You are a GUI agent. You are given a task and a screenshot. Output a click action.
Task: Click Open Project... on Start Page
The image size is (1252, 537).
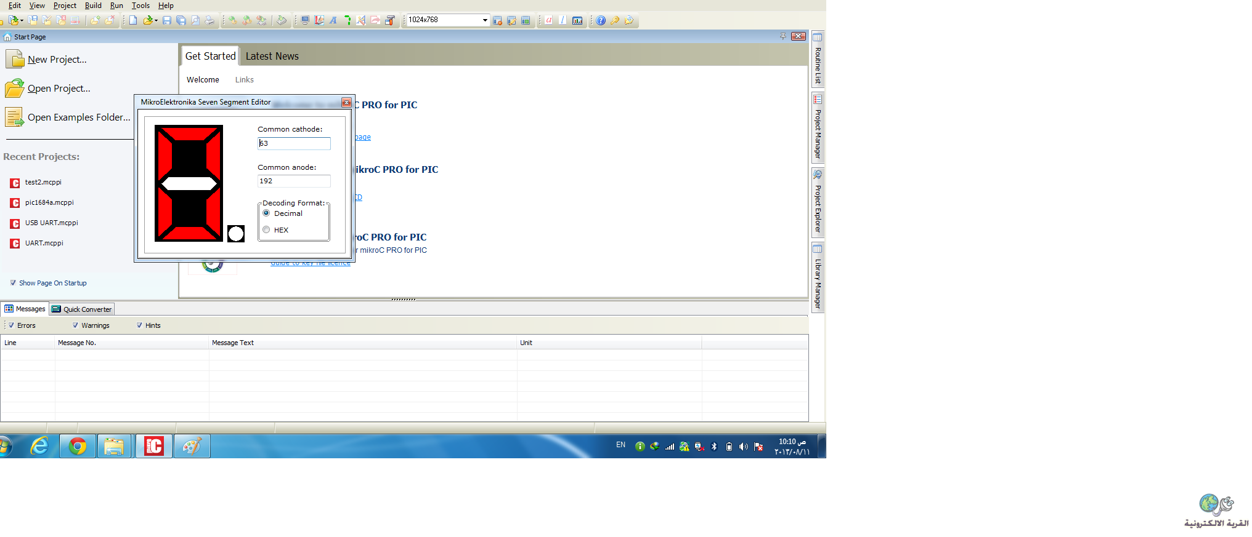(48, 88)
